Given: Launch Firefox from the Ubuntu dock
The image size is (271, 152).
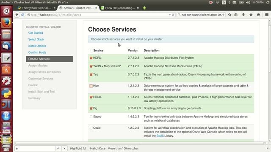Looking at the screenshot, I should pyautogui.click(x=6, y=22).
